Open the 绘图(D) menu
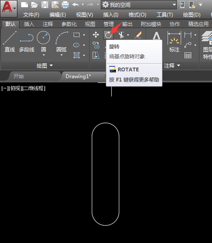The width and height of the screenshot is (212, 243). pyautogui.click(x=191, y=15)
